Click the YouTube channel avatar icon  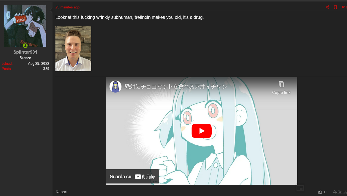tap(115, 87)
